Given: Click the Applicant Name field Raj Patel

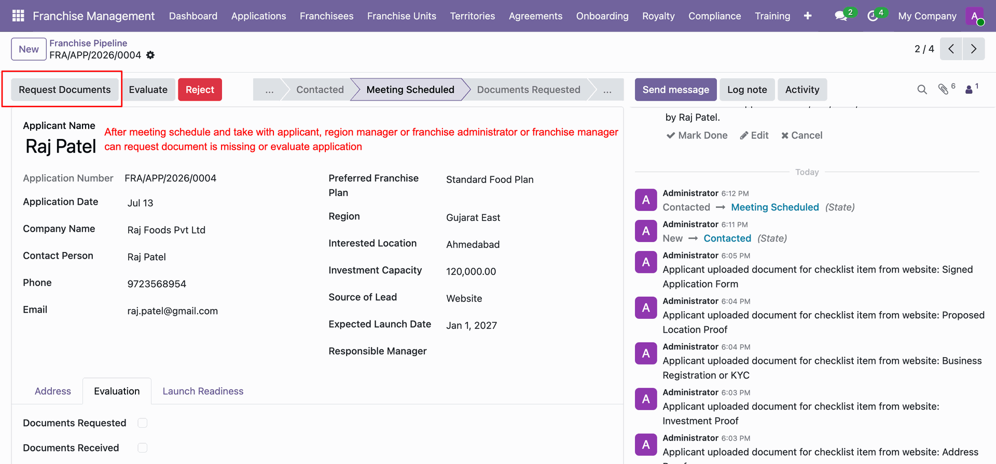Looking at the screenshot, I should click(61, 146).
